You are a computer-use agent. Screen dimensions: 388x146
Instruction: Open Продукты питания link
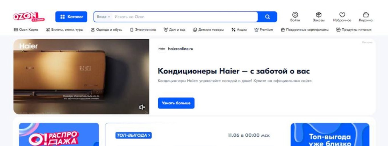point(354,29)
